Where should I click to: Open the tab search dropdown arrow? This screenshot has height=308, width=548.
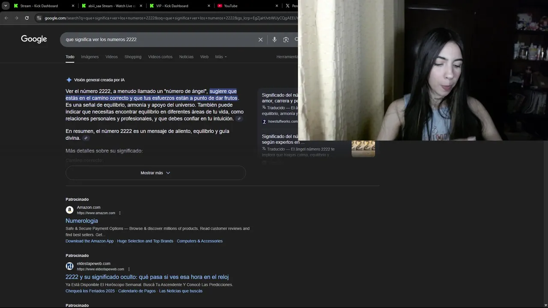pos(6,6)
